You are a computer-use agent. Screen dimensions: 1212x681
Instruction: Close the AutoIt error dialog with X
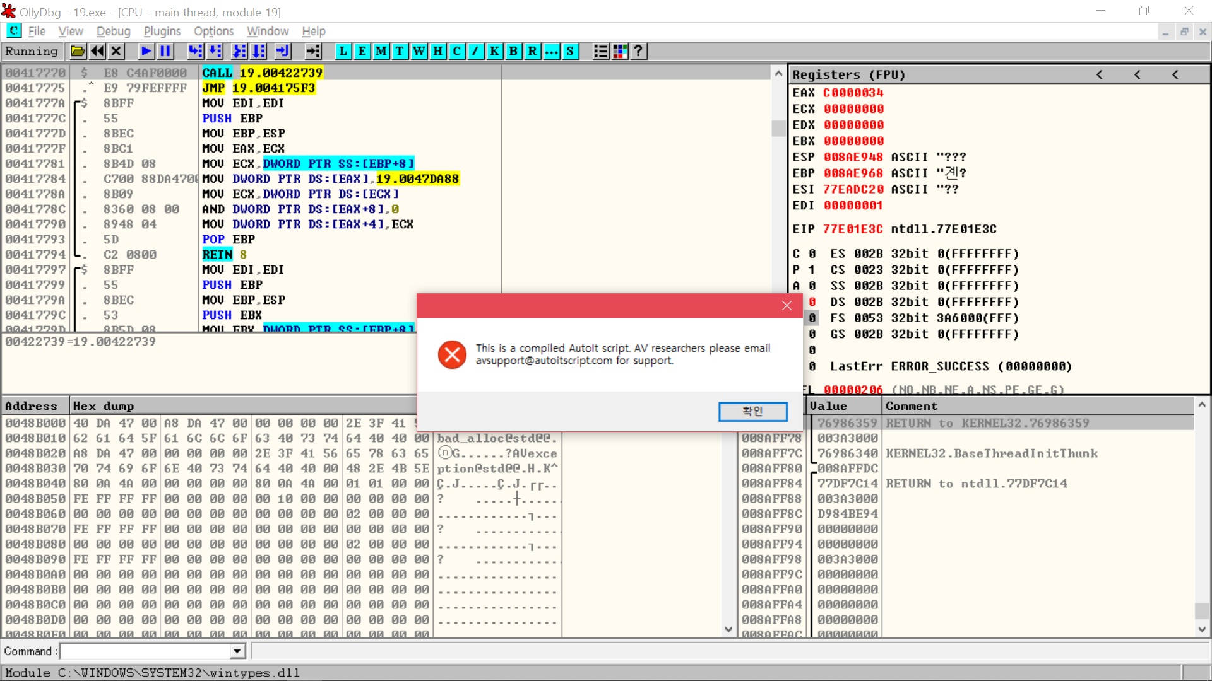[787, 306]
